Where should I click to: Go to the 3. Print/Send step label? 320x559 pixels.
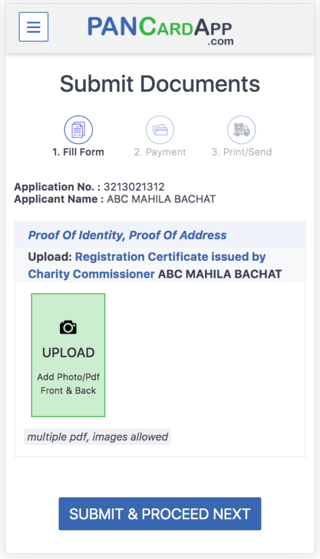pos(241,152)
